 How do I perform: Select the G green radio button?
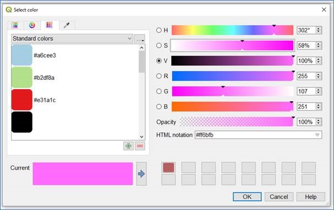click(159, 91)
